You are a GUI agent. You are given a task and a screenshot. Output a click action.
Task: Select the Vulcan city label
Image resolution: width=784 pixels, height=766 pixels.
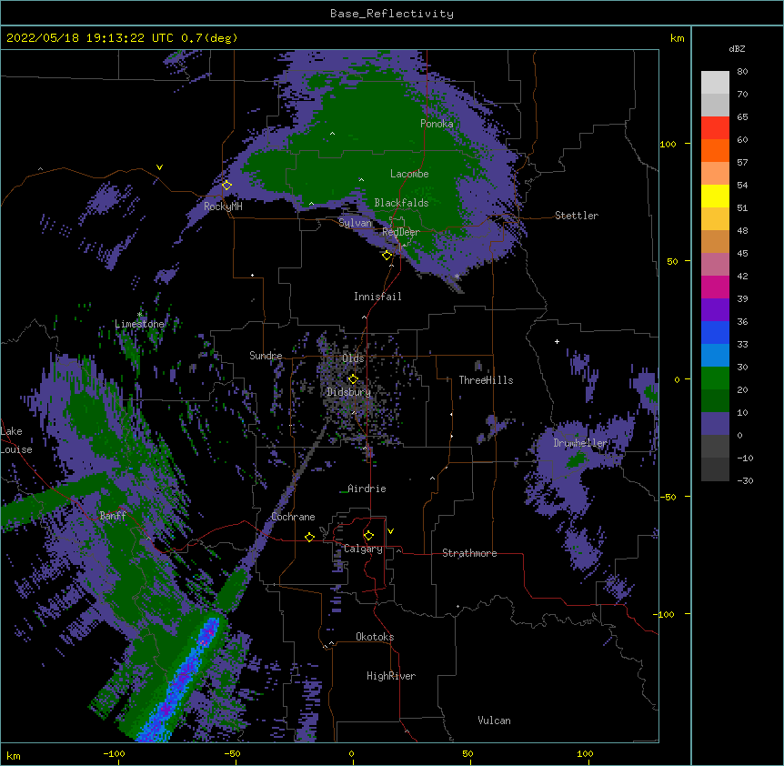click(494, 721)
